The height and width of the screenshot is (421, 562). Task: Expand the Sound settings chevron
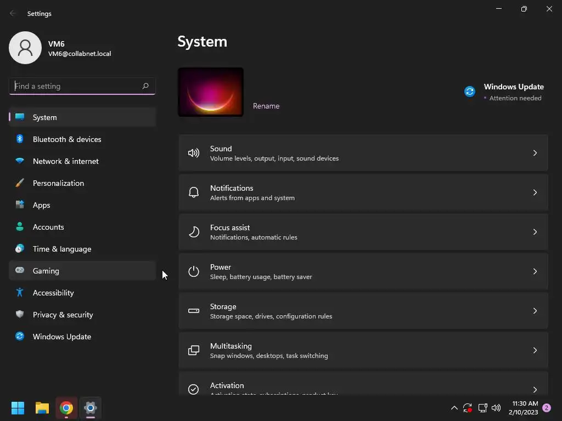[535, 153]
